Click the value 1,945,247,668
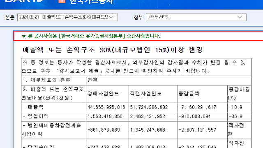Screen dimensions: 263x148 point(148,130)
